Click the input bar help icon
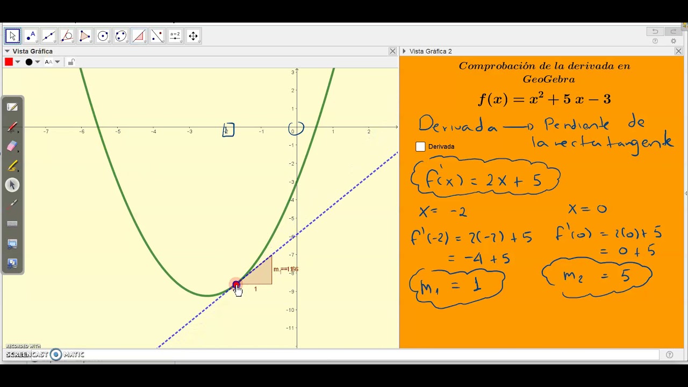The width and height of the screenshot is (688, 387). click(x=670, y=355)
